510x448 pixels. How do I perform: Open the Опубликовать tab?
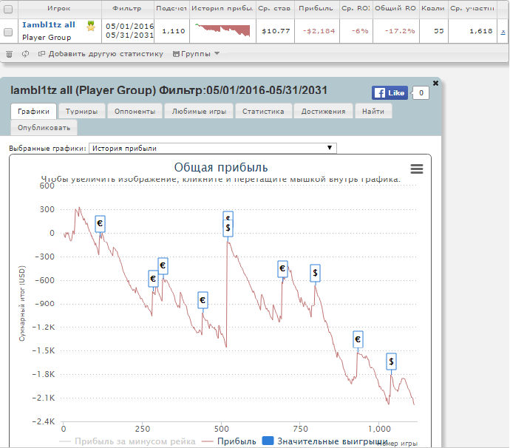[x=44, y=128]
